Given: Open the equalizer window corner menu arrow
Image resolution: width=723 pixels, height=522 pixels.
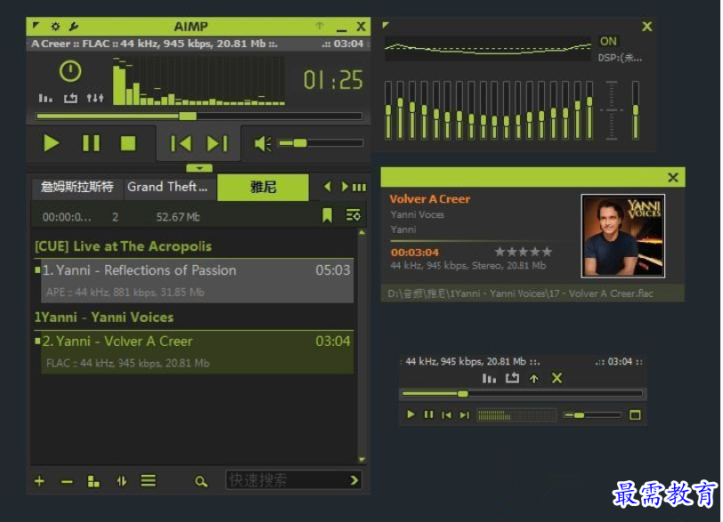Looking at the screenshot, I should point(386,25).
